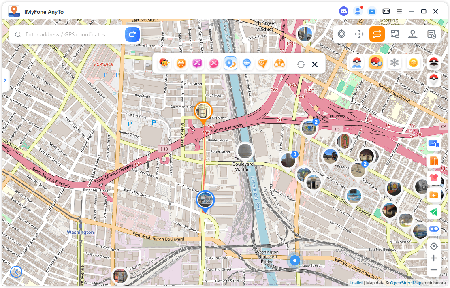
Task: Toggle the Pokéball search feature button
Action: click(376, 63)
